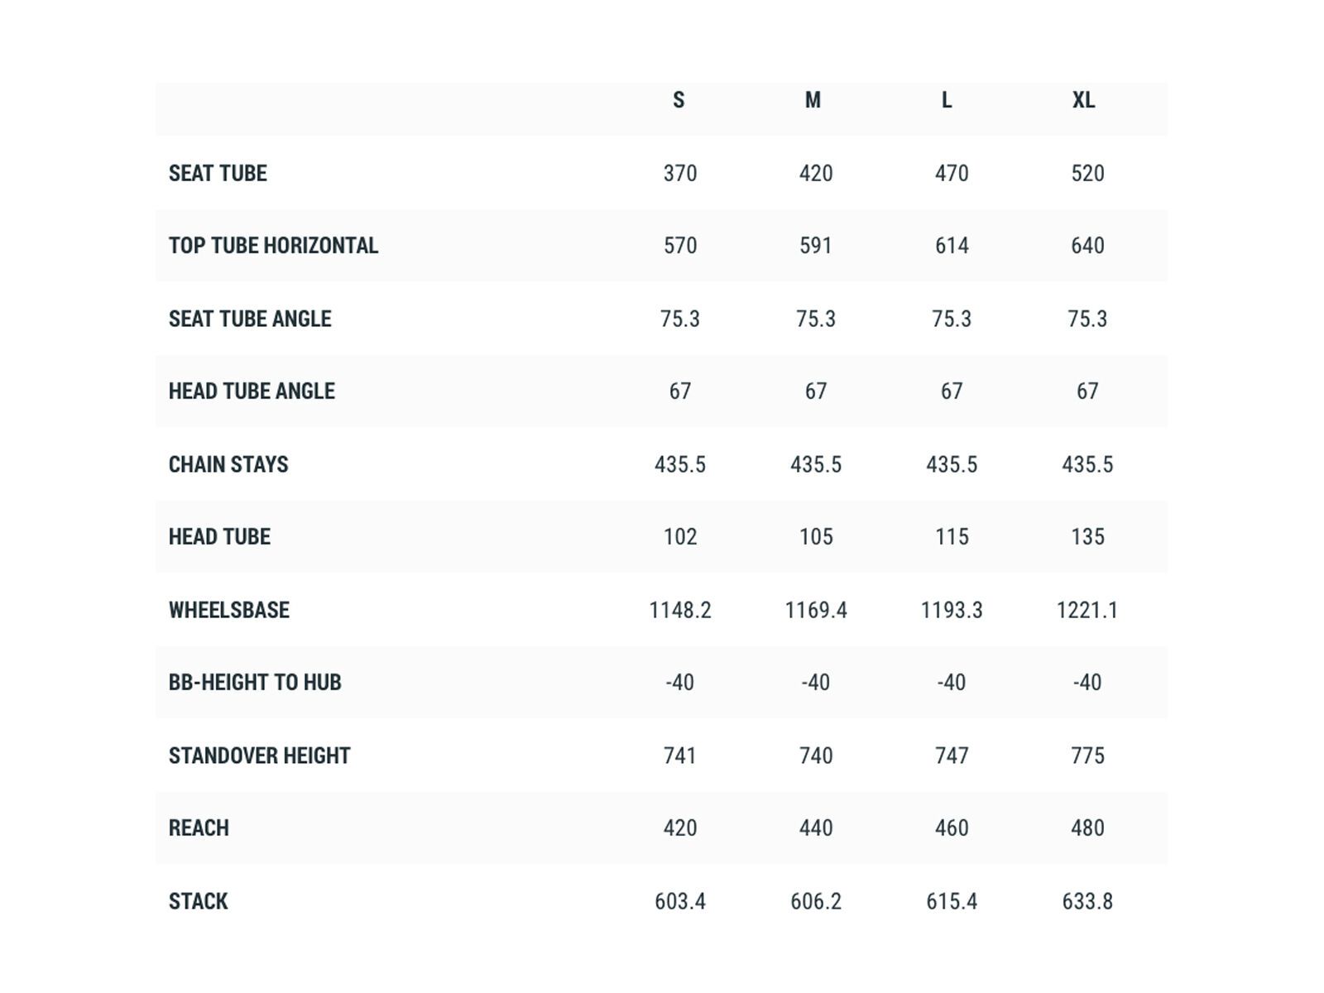Click the M size column header
This screenshot has width=1324, height=993.
(813, 100)
